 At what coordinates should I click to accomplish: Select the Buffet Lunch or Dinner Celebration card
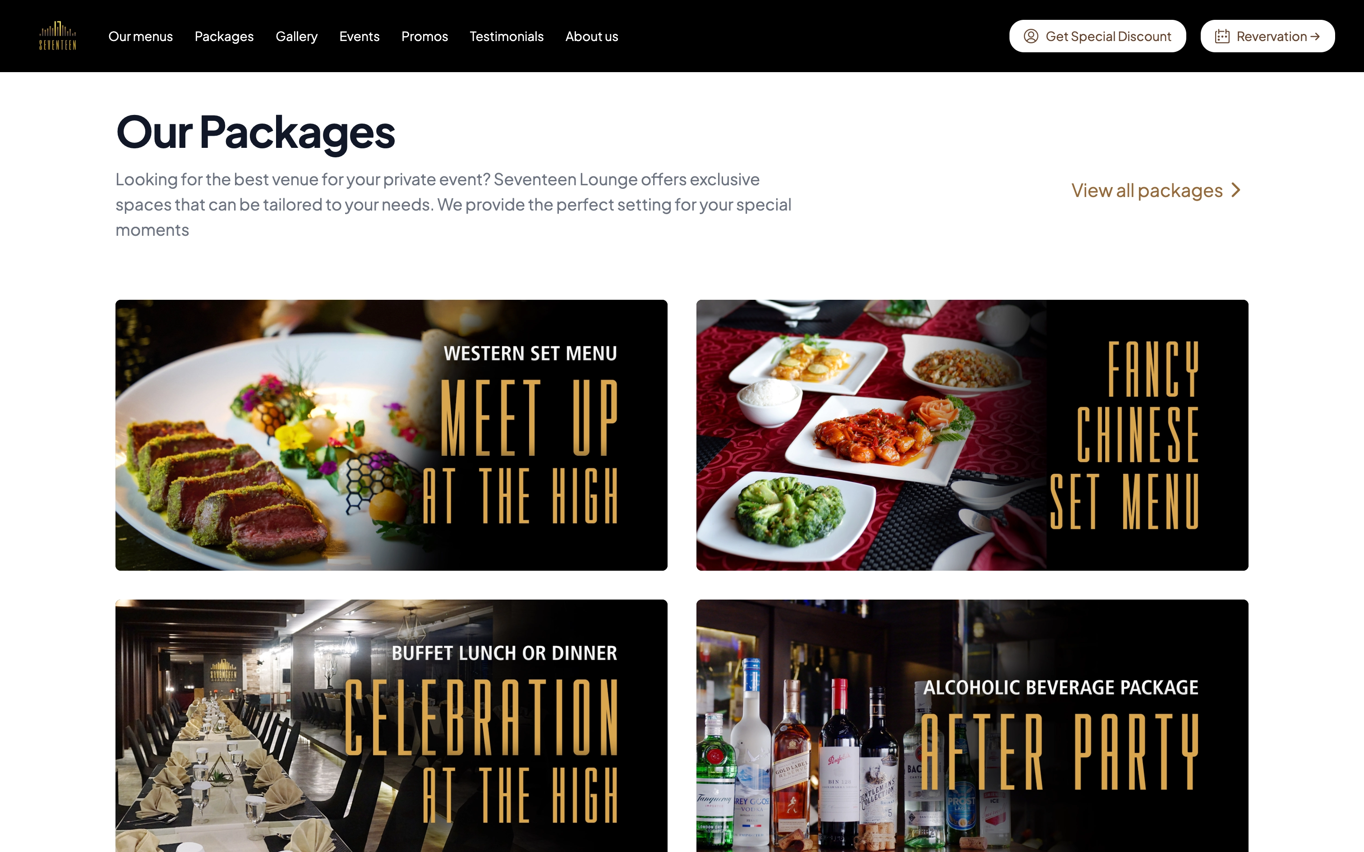(x=391, y=726)
